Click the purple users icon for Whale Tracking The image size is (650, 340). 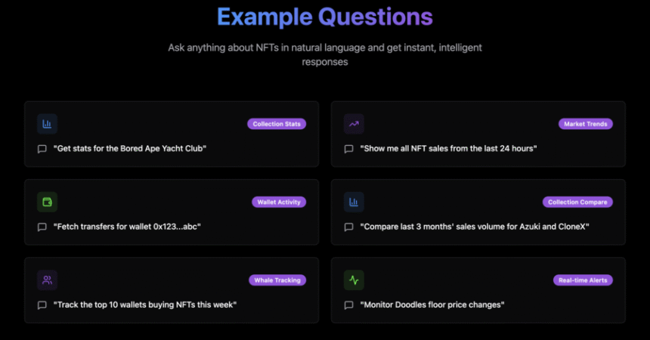[47, 280]
